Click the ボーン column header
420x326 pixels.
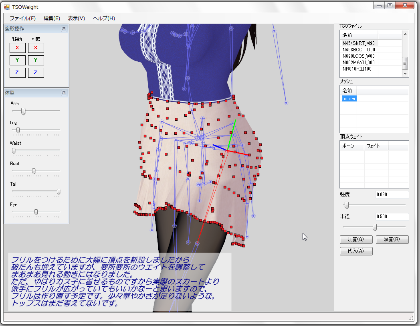coord(352,146)
